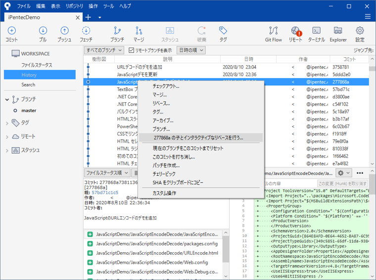The width and height of the screenshot is (376, 280).
Task: Open Explorer from the toolbar
Action: click(x=338, y=34)
